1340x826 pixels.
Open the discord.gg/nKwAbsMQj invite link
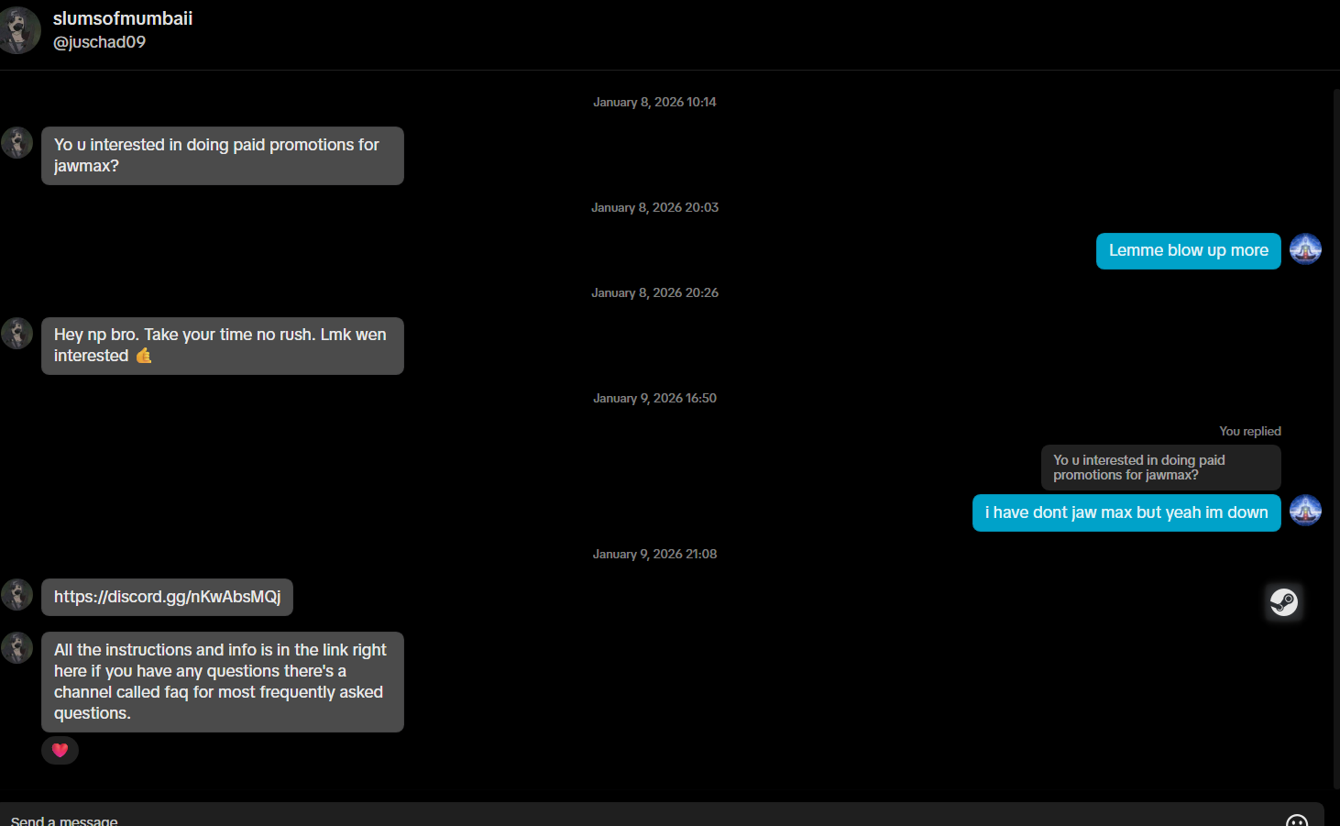click(167, 597)
